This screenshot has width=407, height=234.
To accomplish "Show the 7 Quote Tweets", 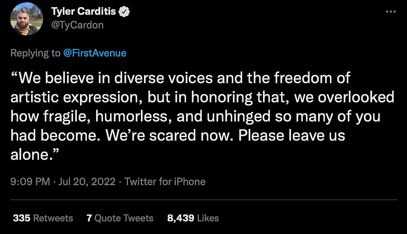I will pos(120,218).
